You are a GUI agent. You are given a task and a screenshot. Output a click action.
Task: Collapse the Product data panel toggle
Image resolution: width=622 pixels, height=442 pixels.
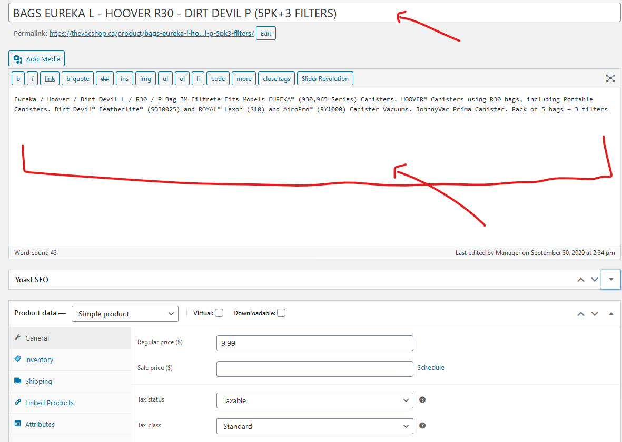coord(611,313)
